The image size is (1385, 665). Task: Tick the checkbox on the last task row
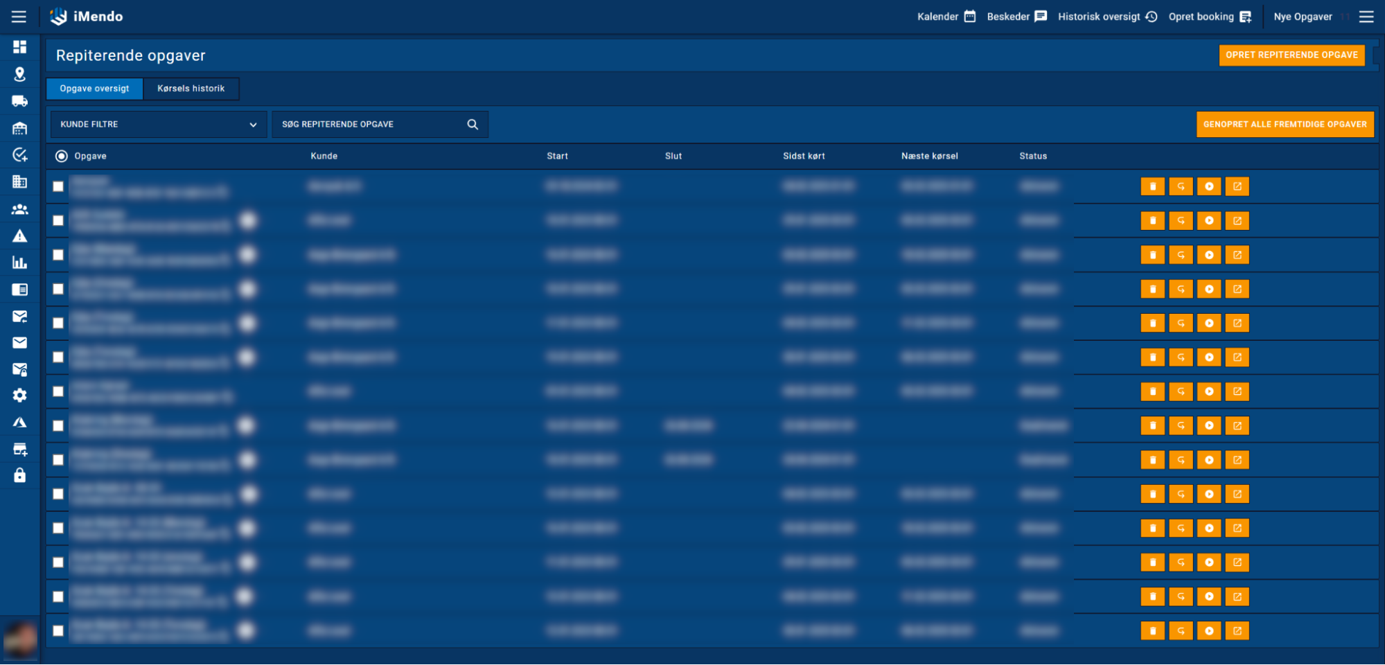coord(58,631)
